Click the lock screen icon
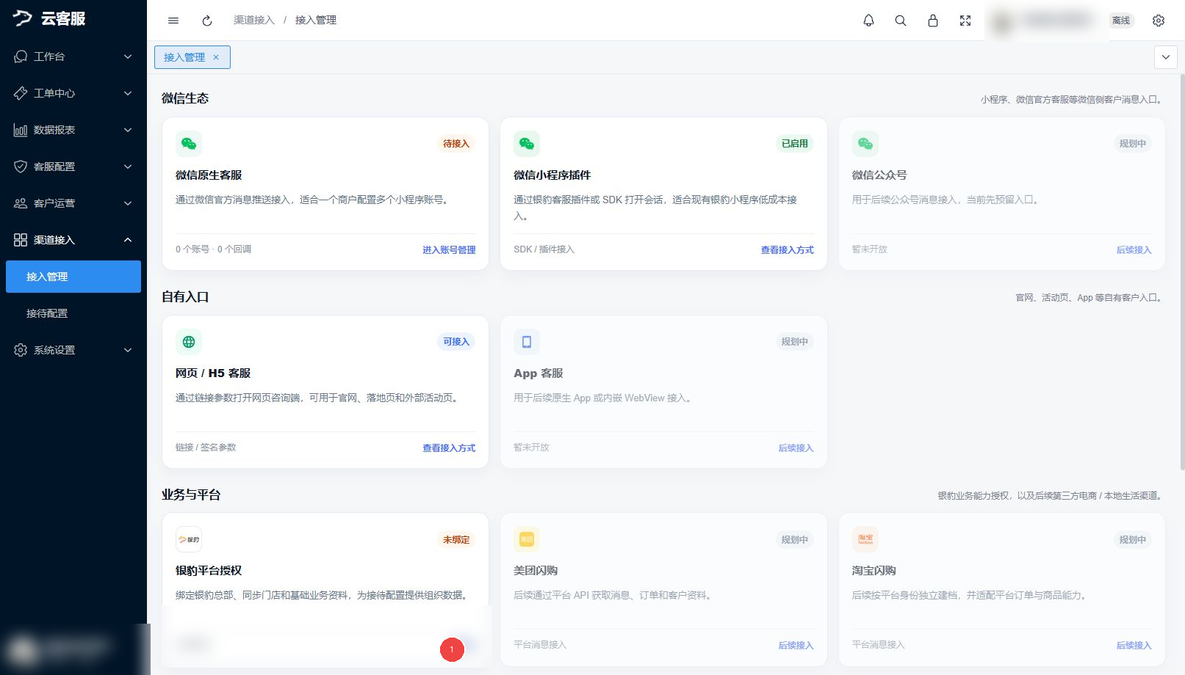Image resolution: width=1185 pixels, height=675 pixels. pos(933,21)
